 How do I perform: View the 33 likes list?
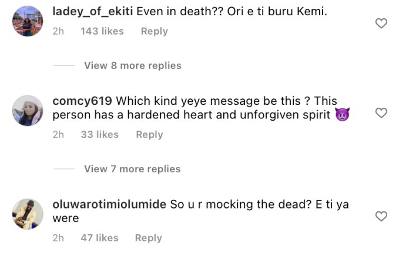100,134
